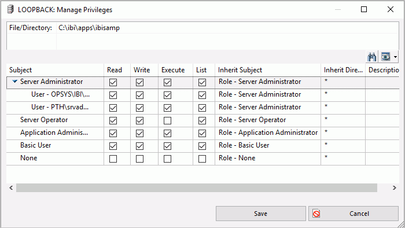405x228 pixels.
Task: Click the horizontal scrollbar right arrow
Action: [x=395, y=187]
